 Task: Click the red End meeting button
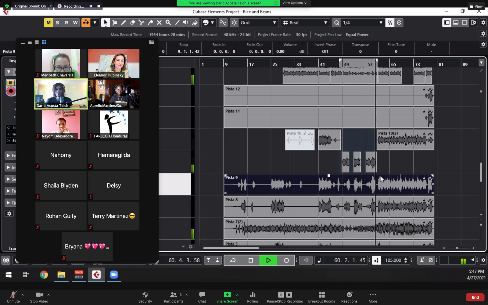tap(475, 297)
